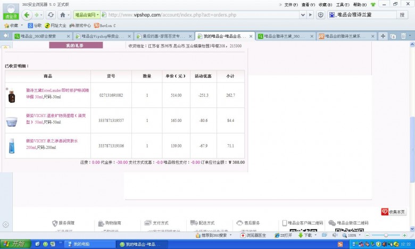The height and width of the screenshot is (249, 415).
Task: Click the 搜 search button
Action: [402, 15]
